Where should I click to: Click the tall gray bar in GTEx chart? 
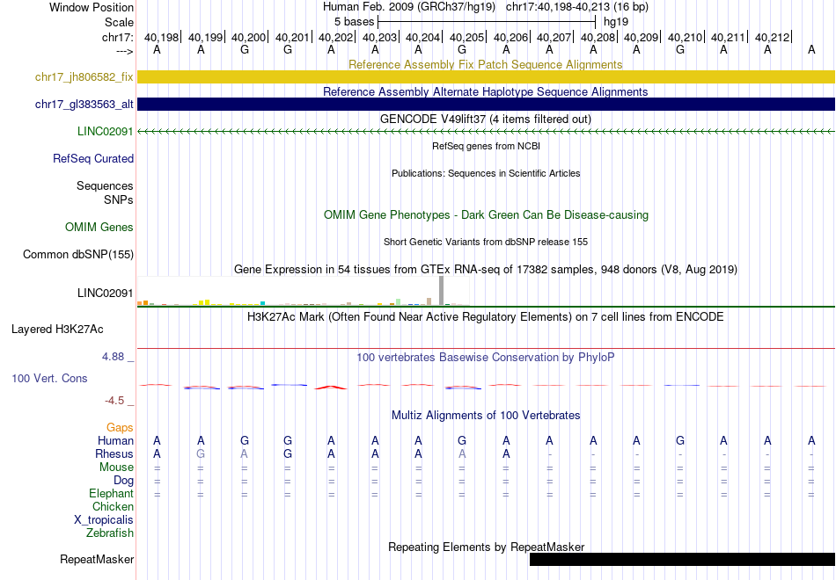[x=441, y=291]
